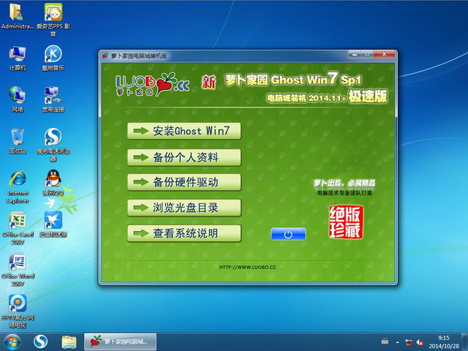Image resolution: width=468 pixels, height=351 pixels.
Task: Open the file explorer folder on taskbar
Action: point(69,342)
